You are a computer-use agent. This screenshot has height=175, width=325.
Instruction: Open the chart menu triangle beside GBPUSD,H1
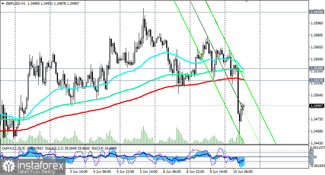(3, 4)
